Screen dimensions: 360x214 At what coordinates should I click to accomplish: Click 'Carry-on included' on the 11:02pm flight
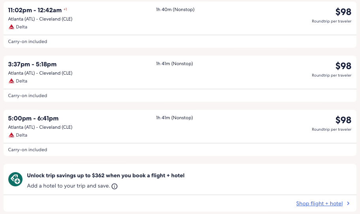tap(28, 41)
